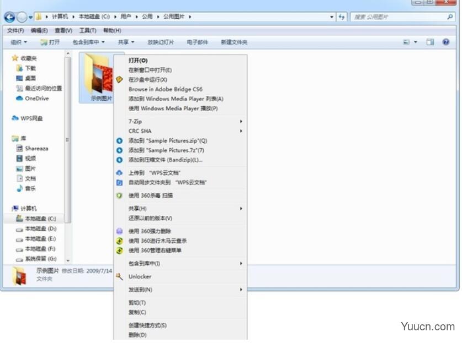Expand the 发送到(N) submenu

180,290
